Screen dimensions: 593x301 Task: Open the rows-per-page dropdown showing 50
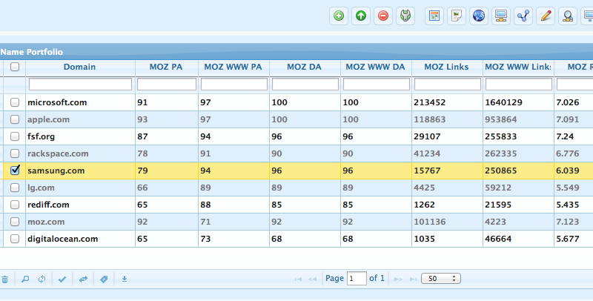[441, 279]
